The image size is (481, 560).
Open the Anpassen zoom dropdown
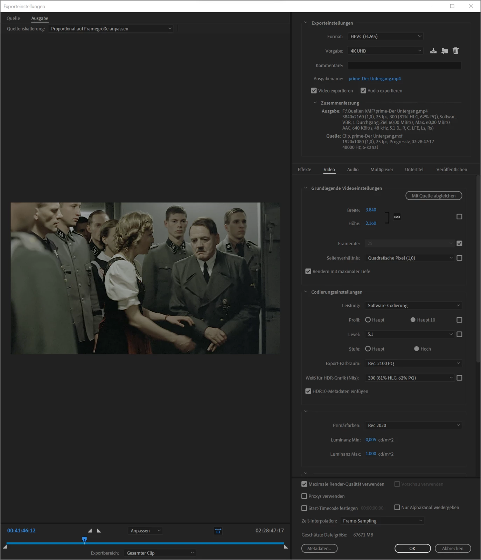click(x=145, y=531)
